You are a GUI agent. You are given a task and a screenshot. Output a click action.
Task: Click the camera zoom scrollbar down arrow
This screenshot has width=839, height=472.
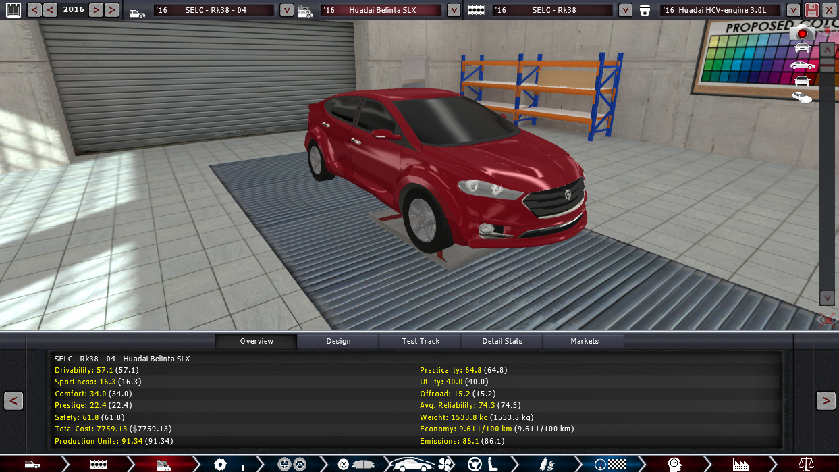pyautogui.click(x=827, y=298)
